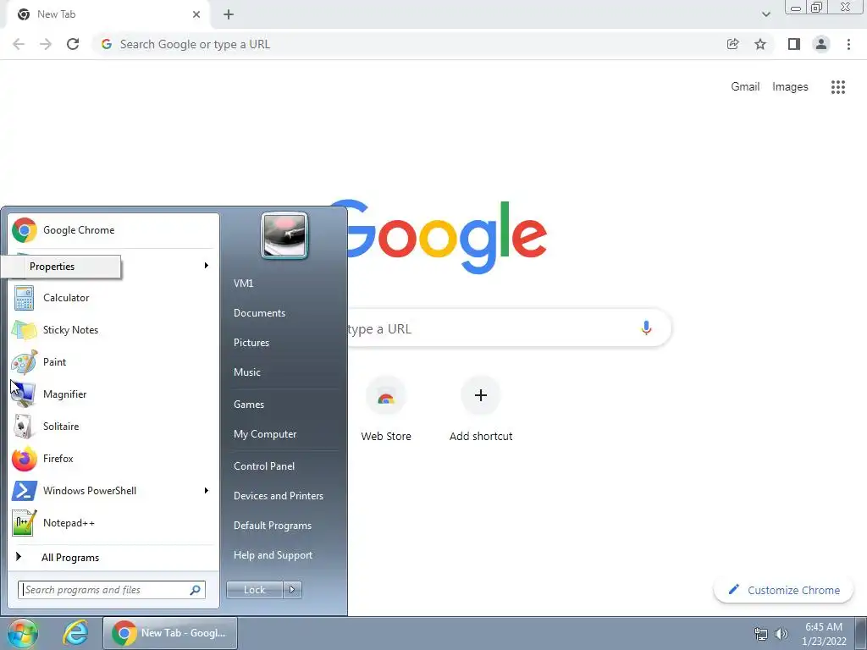This screenshot has height=650, width=867.
Task: Click the Lock button
Action: click(255, 590)
